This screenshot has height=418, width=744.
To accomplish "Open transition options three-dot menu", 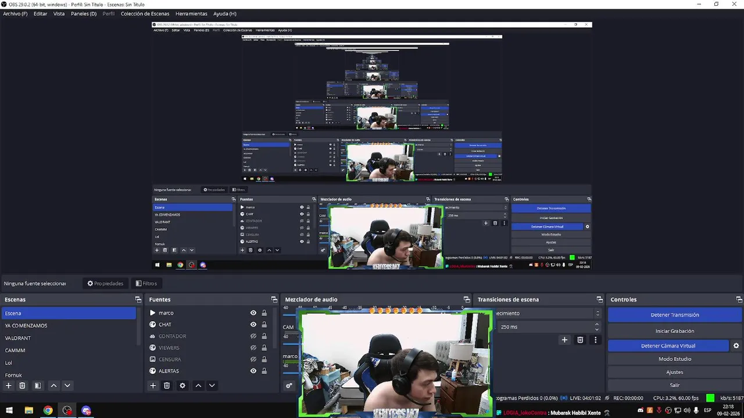I will tap(595, 340).
